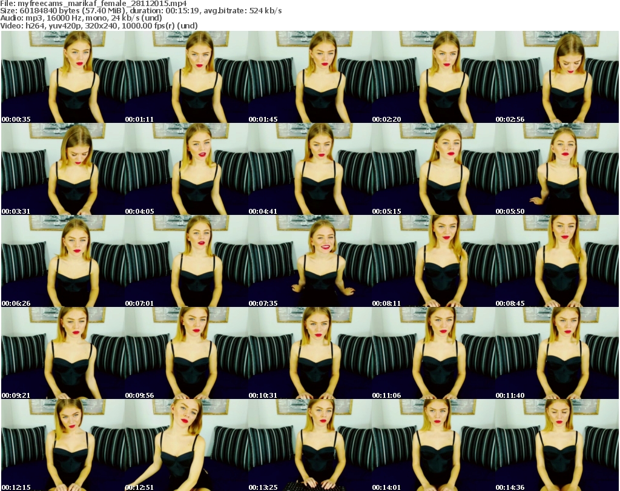Viewport: 620px width, 491px height.
Task: Open the frame at 00:04:05
Action: point(186,169)
